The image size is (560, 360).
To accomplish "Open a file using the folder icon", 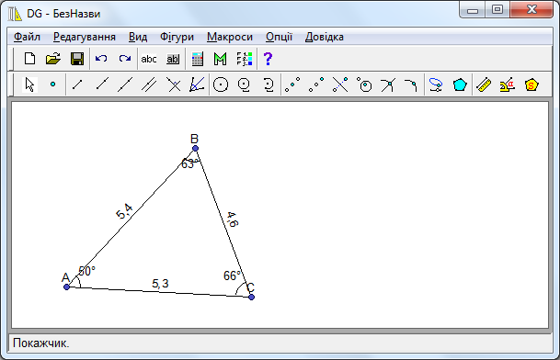I will [x=53, y=59].
